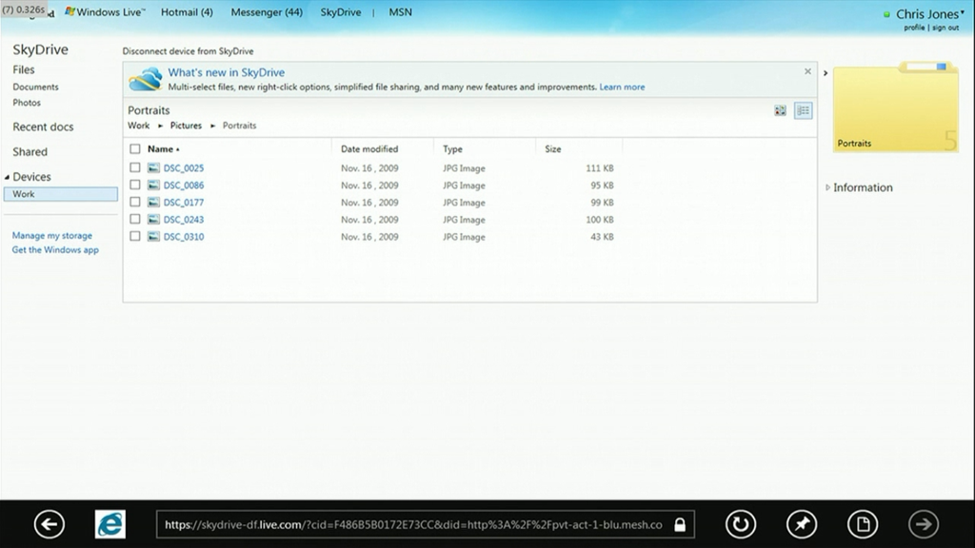The image size is (975, 548).
Task: Open the profile link
Action: click(x=914, y=28)
